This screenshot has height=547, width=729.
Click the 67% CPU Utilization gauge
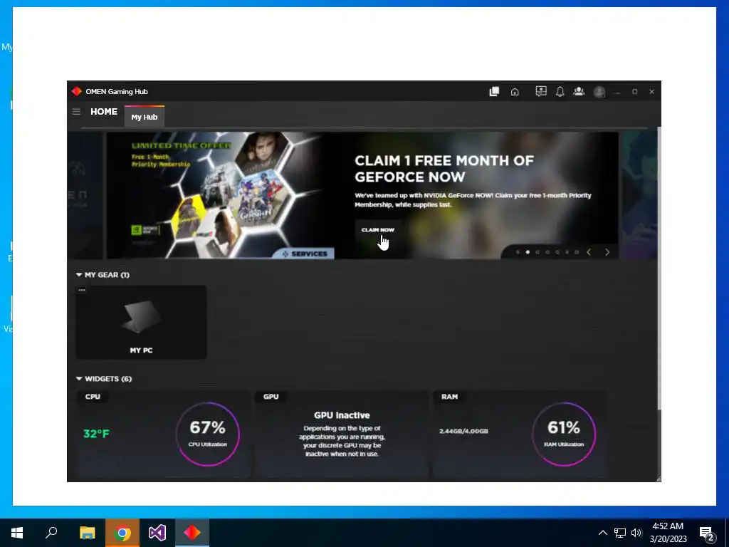[x=208, y=434]
